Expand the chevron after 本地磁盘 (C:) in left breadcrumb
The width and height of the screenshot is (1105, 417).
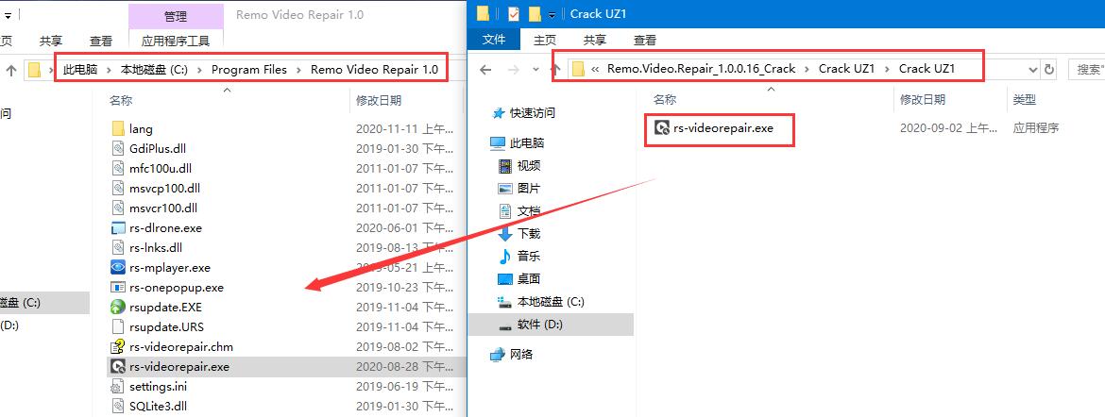(199, 70)
